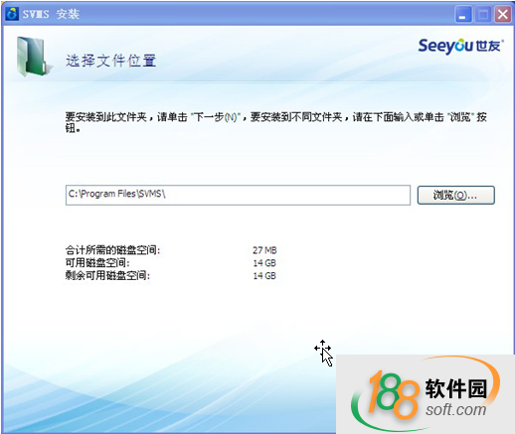This screenshot has height=434, width=515.
Task: Click the green folder icon
Action: coord(34,56)
